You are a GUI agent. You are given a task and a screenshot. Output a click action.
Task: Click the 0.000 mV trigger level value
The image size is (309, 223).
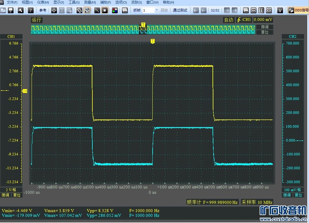pos(263,20)
